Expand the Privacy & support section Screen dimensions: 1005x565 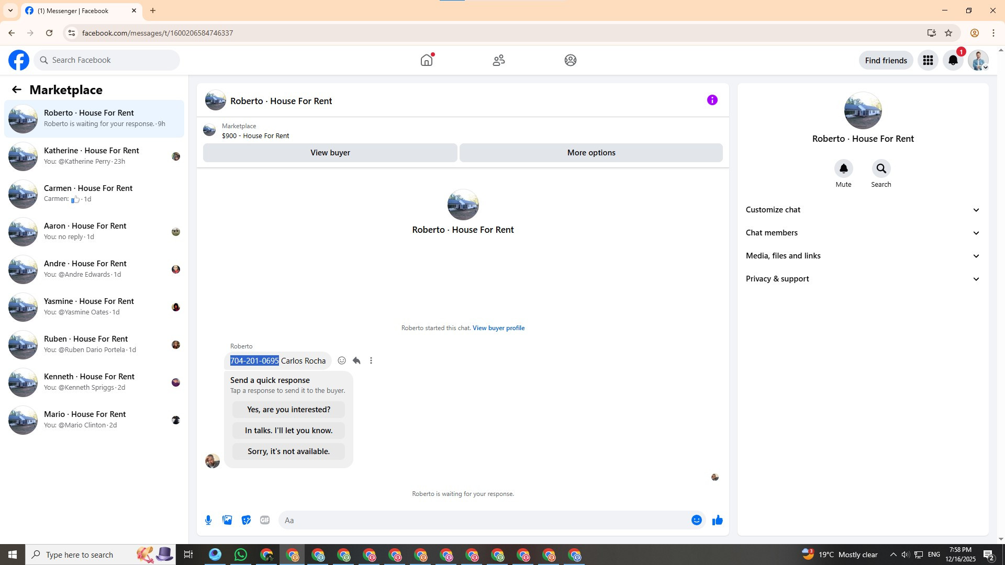[863, 279]
